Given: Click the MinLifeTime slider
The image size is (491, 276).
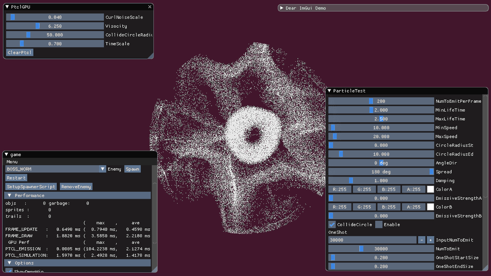Looking at the screenshot, I should [381, 110].
